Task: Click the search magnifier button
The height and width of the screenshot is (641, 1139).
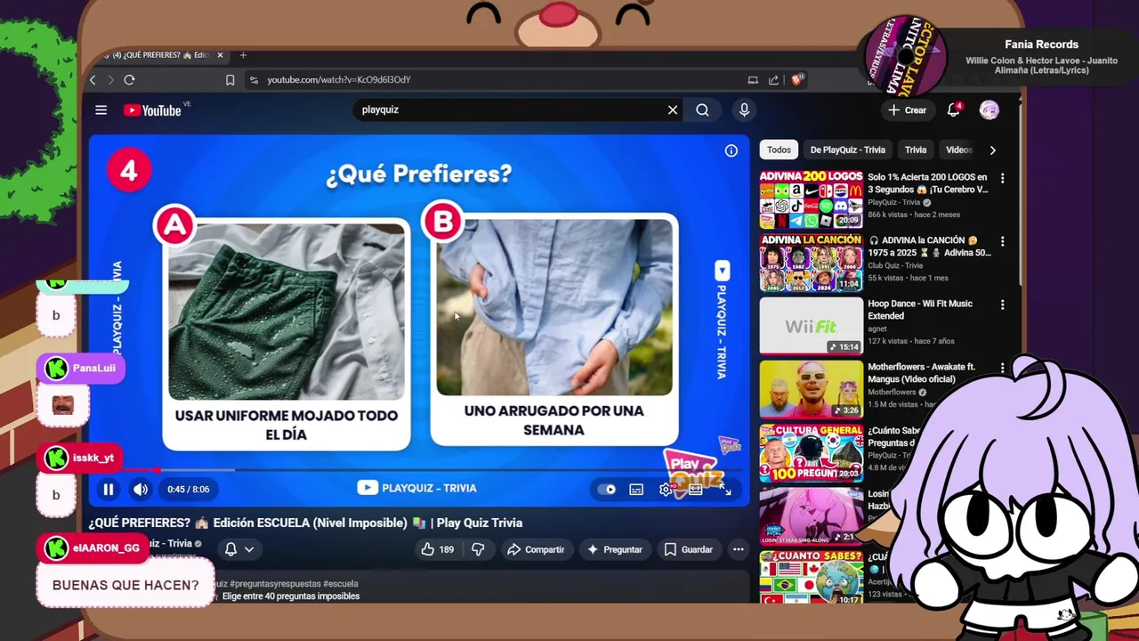Action: 702,110
